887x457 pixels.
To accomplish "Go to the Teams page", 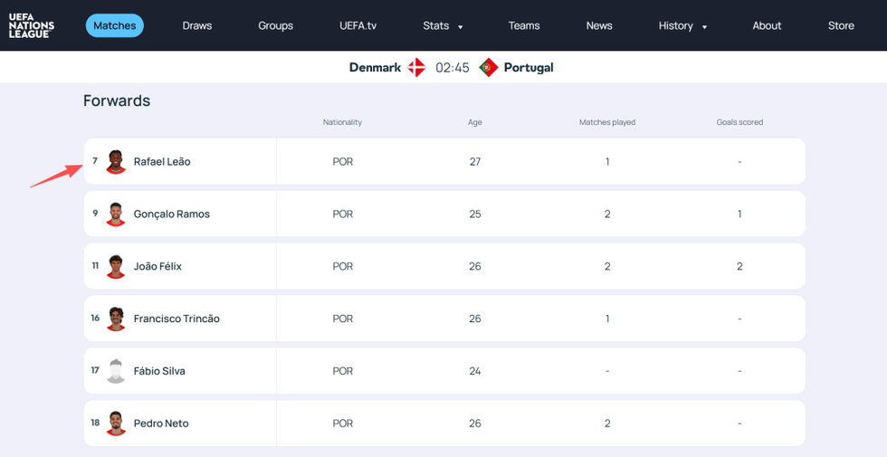I will (x=524, y=25).
